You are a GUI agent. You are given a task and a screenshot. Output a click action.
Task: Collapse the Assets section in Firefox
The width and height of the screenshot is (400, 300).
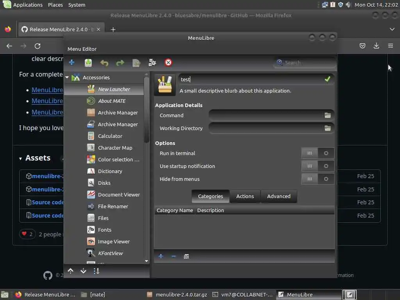coord(20,159)
